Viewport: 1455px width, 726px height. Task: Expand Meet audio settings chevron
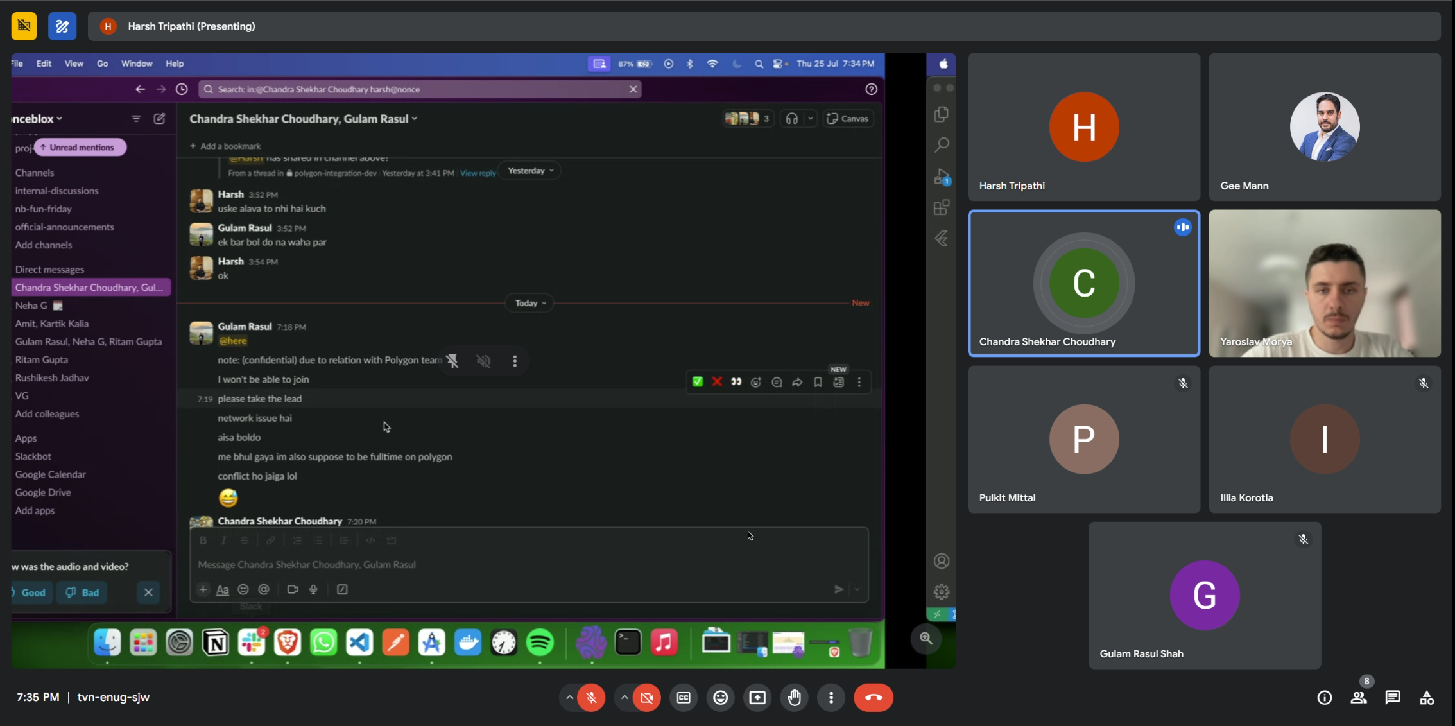569,697
